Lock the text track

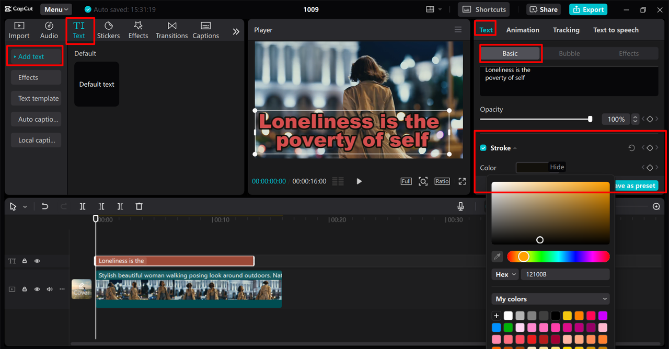(25, 261)
